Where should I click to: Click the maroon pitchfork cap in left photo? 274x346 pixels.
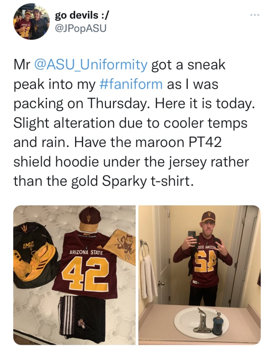pos(89,219)
